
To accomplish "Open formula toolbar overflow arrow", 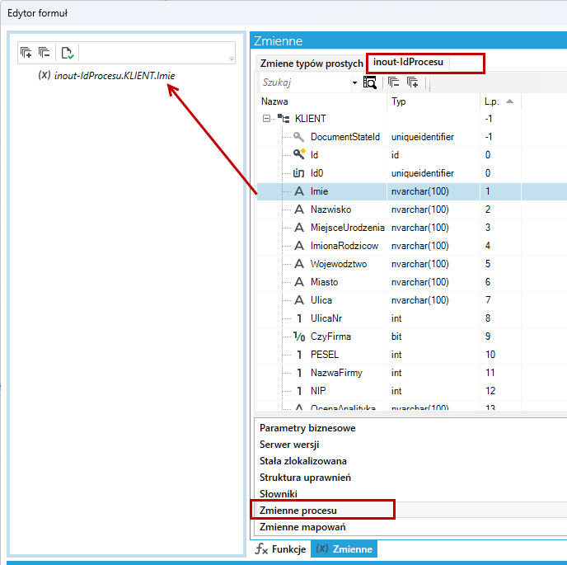I will click(232, 59).
